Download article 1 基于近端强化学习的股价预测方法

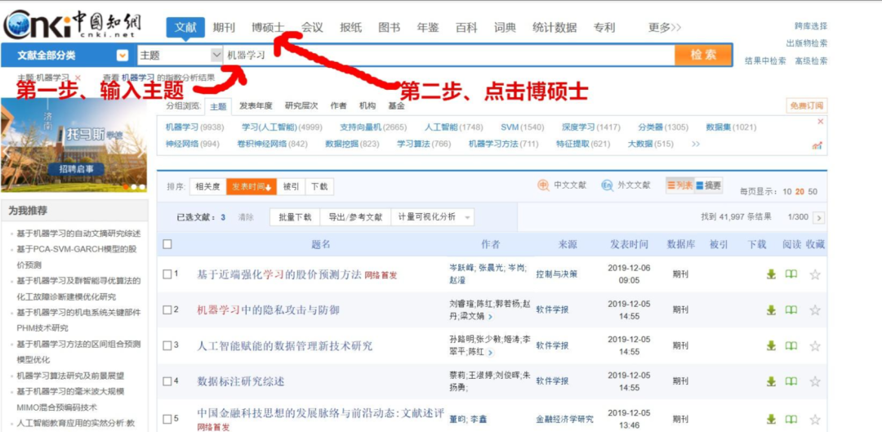pos(771,274)
